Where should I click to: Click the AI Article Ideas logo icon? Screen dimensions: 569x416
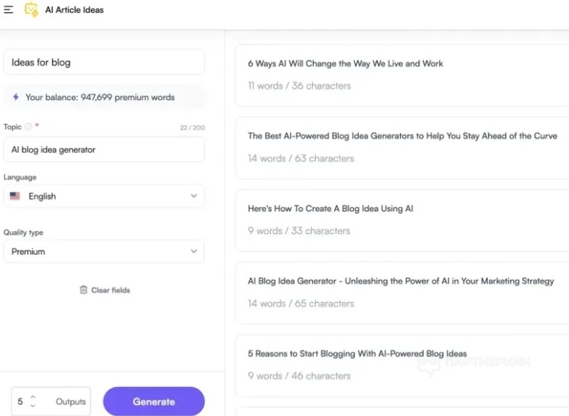coord(31,10)
